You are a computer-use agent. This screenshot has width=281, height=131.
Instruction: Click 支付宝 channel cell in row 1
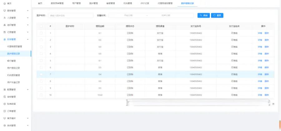pos(160,33)
